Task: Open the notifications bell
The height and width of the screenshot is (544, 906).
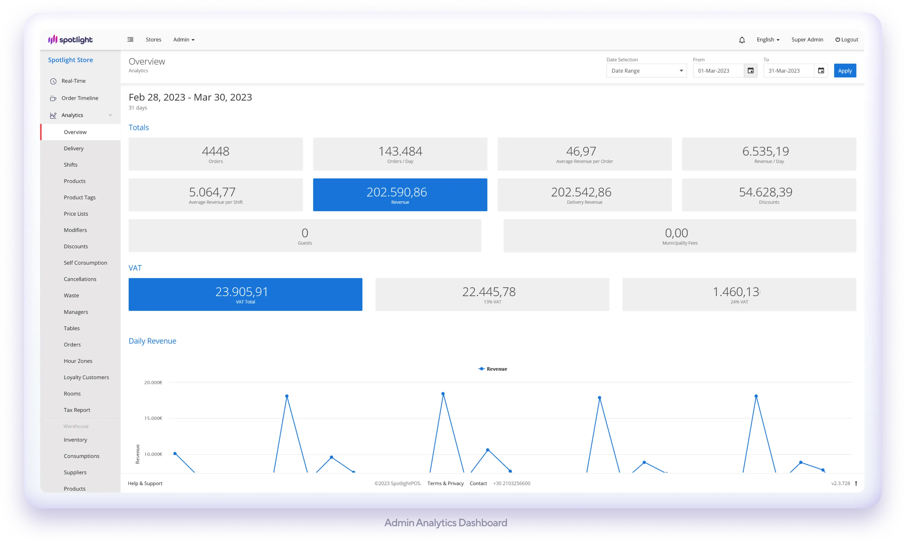Action: (x=742, y=40)
